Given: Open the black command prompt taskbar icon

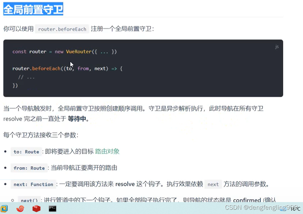Looking at the screenshot, I should point(52,209).
